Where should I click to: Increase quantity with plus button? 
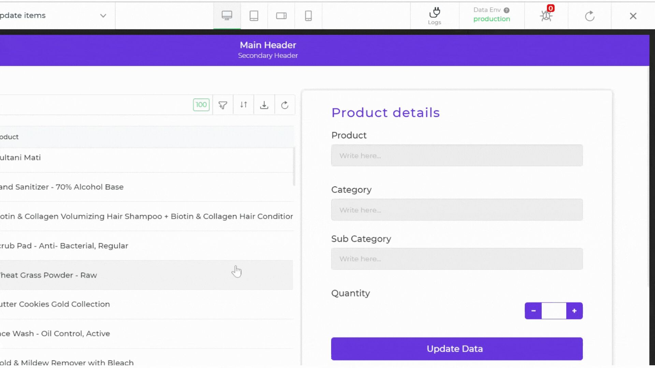coord(574,311)
